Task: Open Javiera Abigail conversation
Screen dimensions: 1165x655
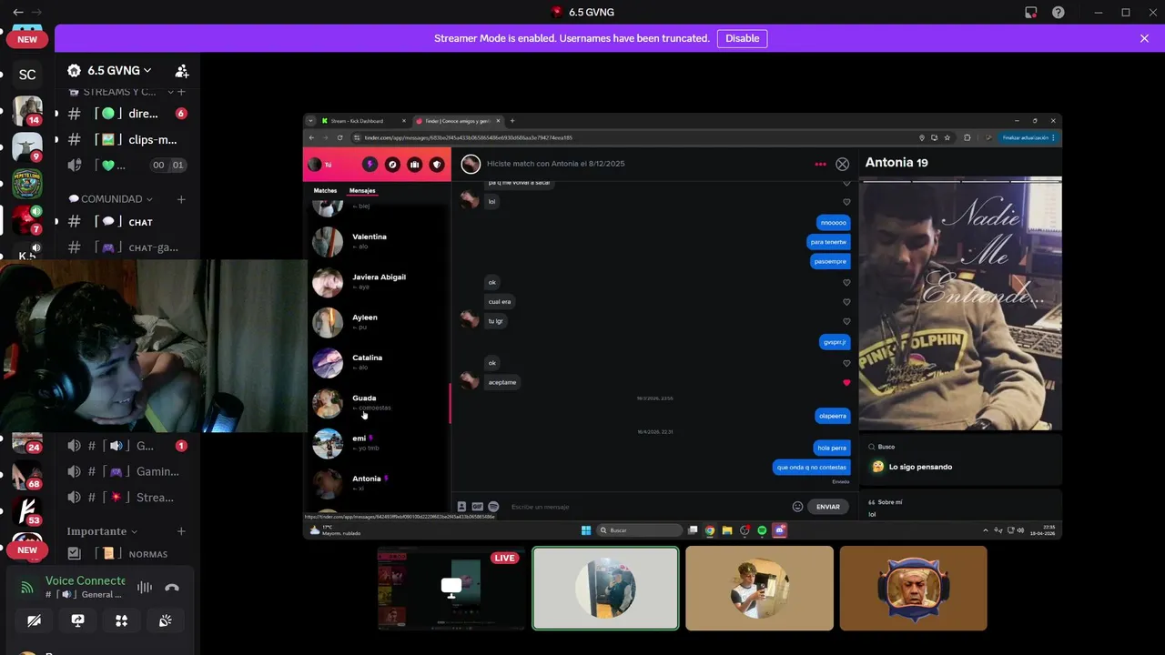Action: [377, 282]
